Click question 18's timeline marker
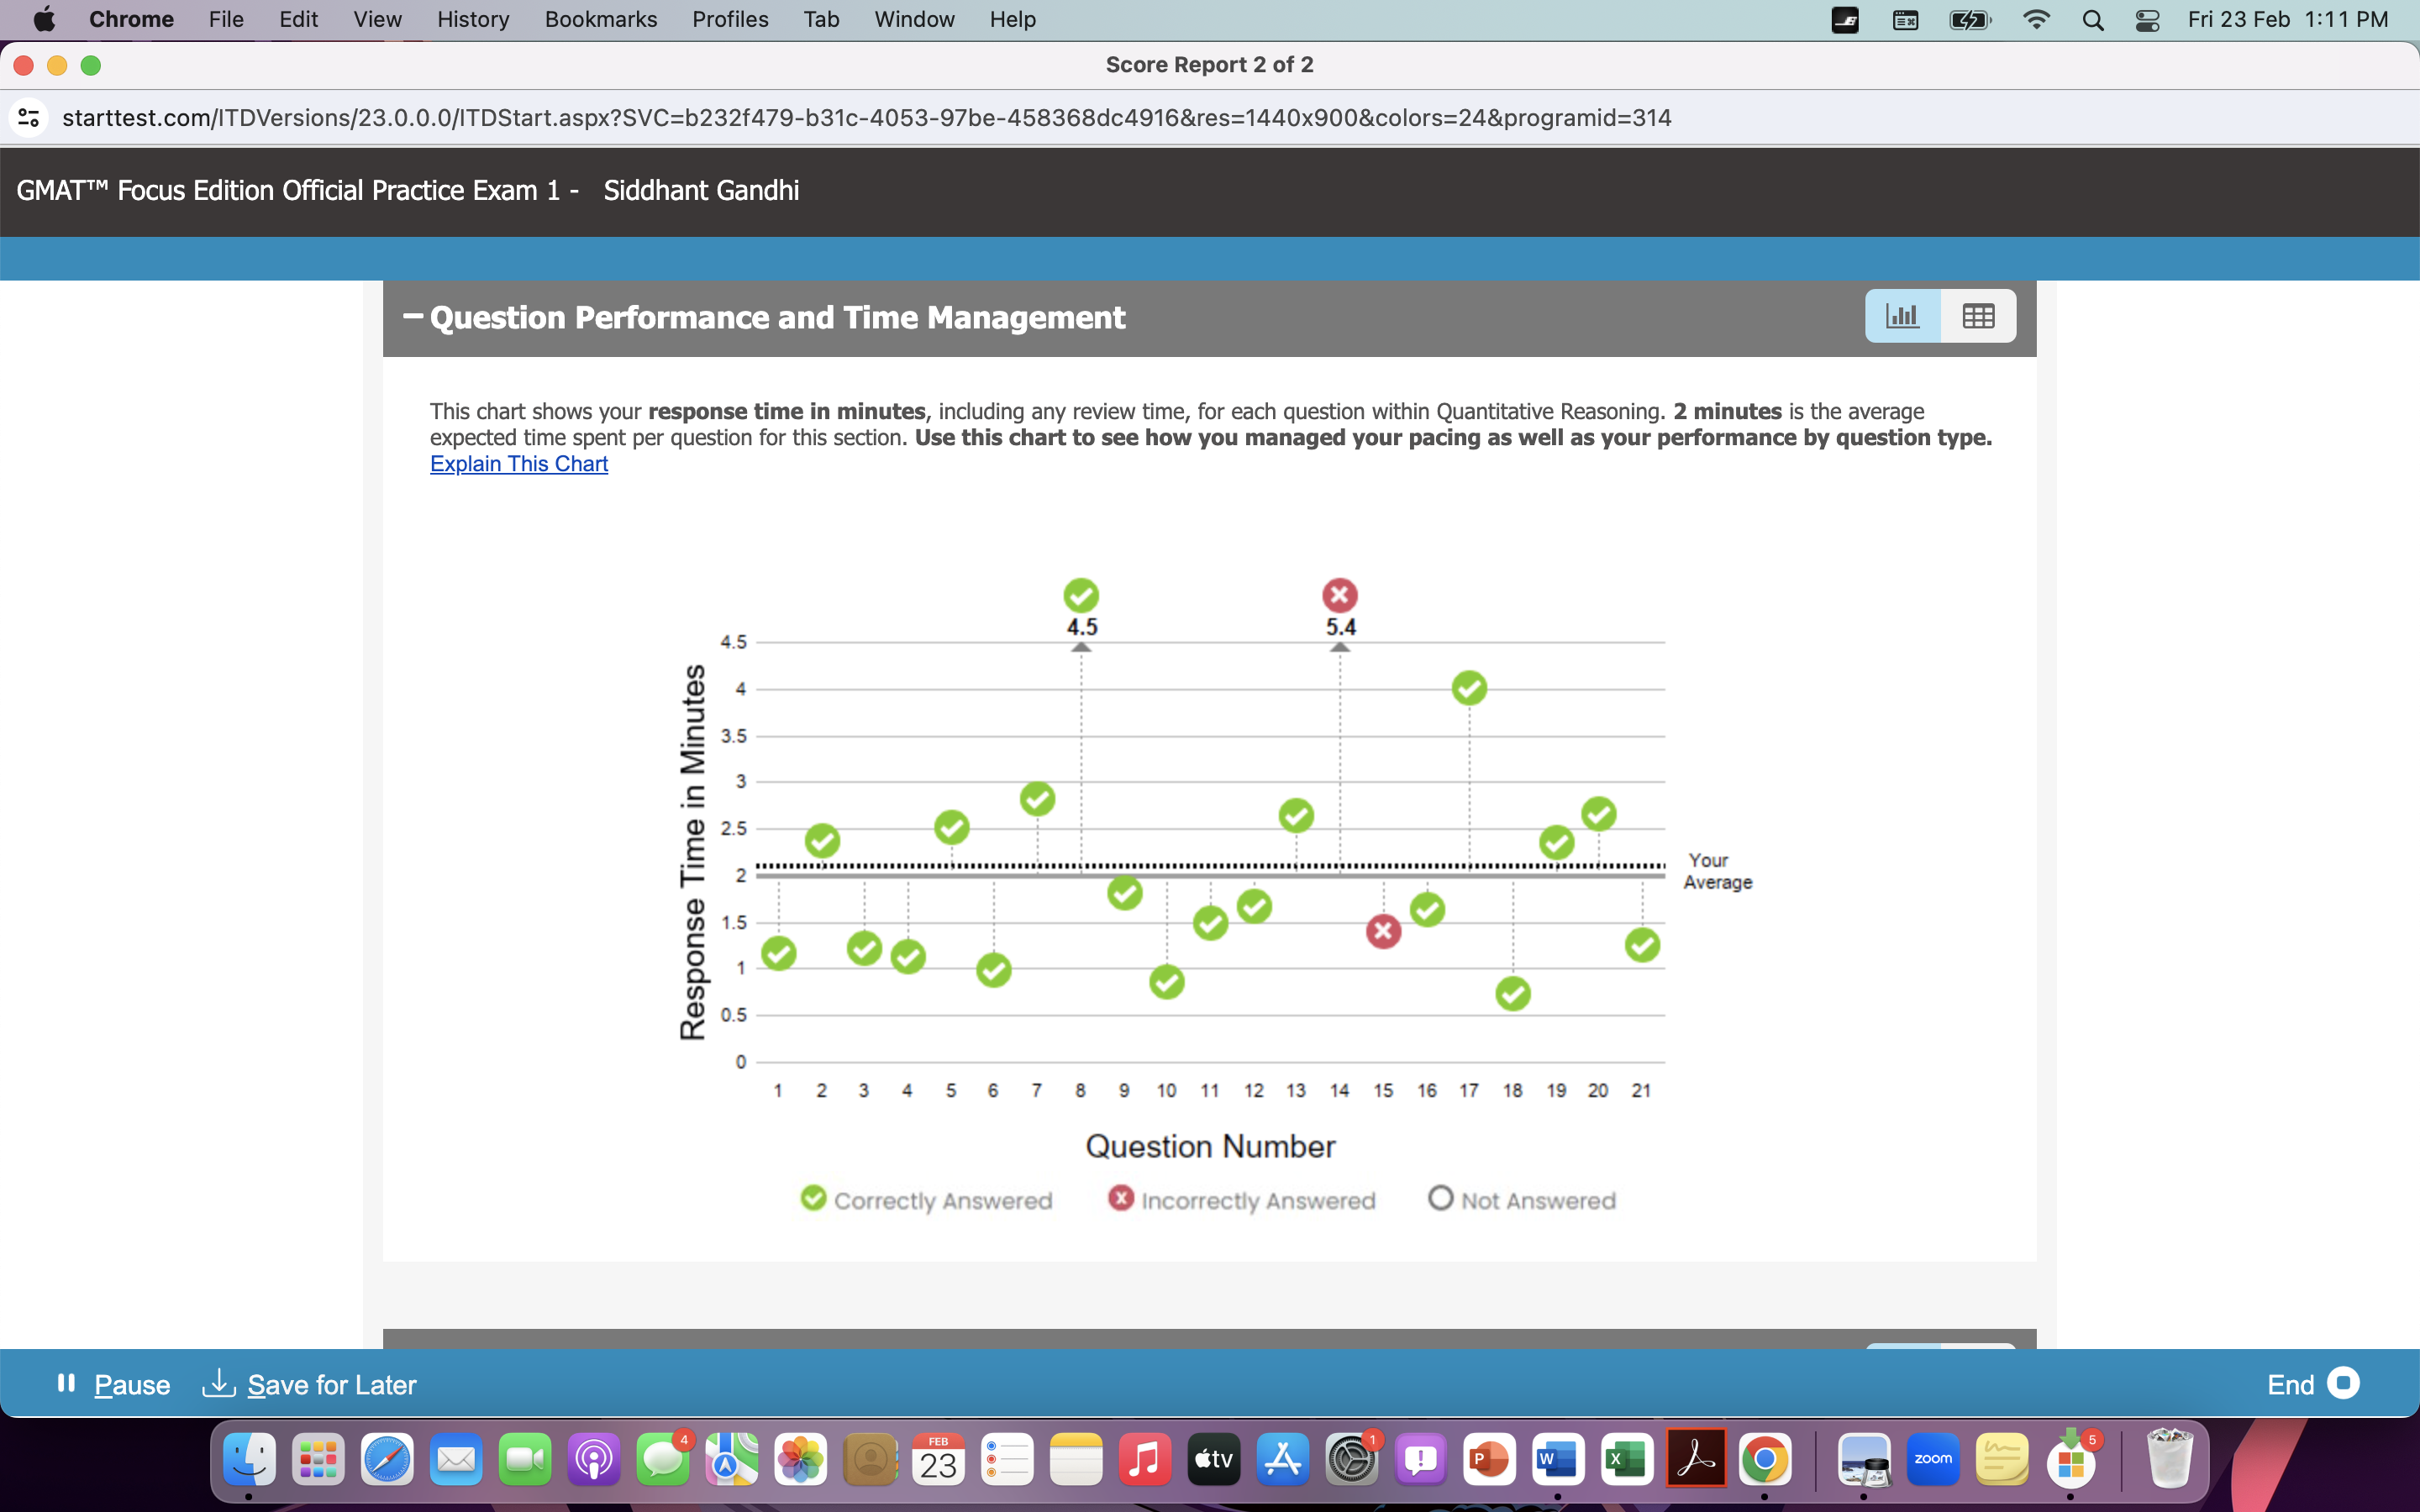This screenshot has width=2420, height=1512. [1512, 993]
